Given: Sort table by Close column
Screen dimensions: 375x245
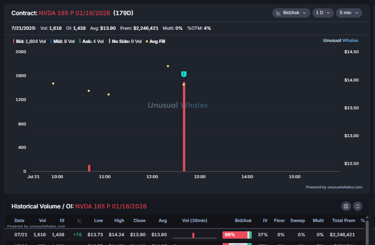Looking at the screenshot, I should 139,221.
